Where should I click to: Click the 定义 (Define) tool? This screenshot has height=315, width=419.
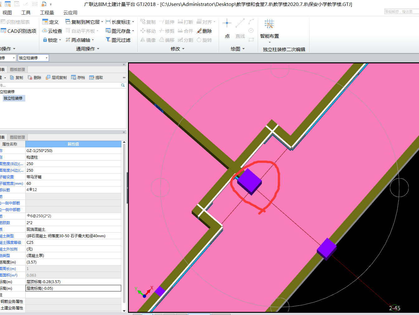click(50, 22)
